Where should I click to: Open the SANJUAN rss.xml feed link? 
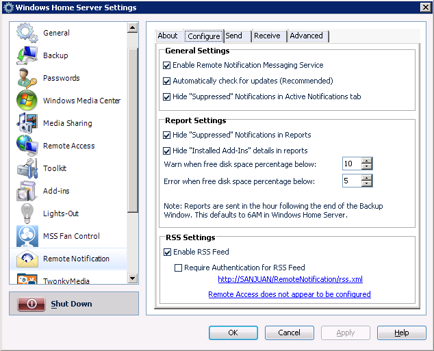290,279
